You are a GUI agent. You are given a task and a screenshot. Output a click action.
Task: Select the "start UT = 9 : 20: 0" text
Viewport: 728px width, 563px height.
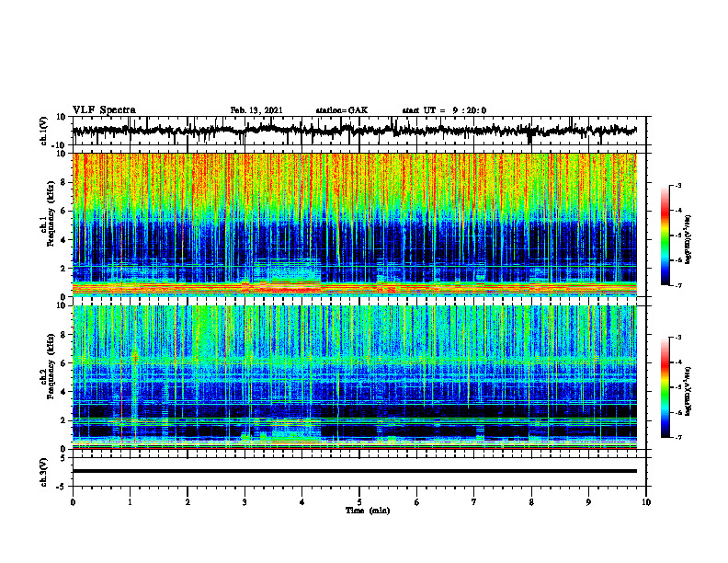click(x=444, y=110)
